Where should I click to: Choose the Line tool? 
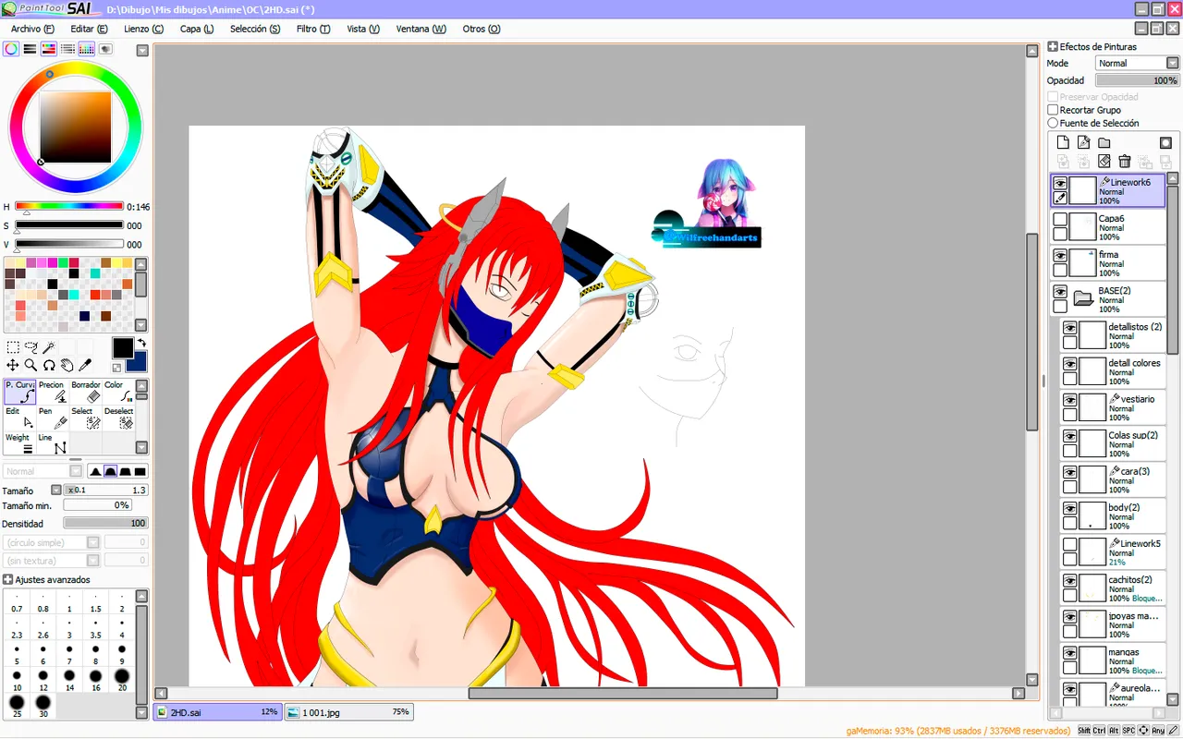click(x=54, y=443)
